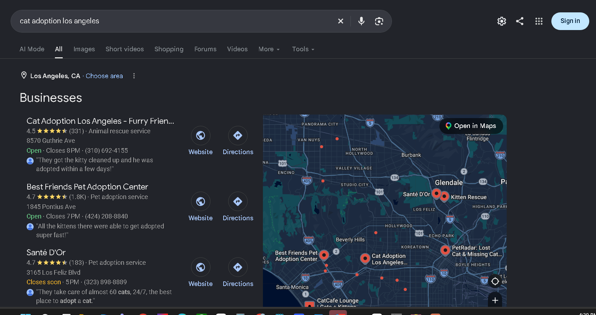Click the Sign in button
This screenshot has height=315, width=596.
[570, 21]
